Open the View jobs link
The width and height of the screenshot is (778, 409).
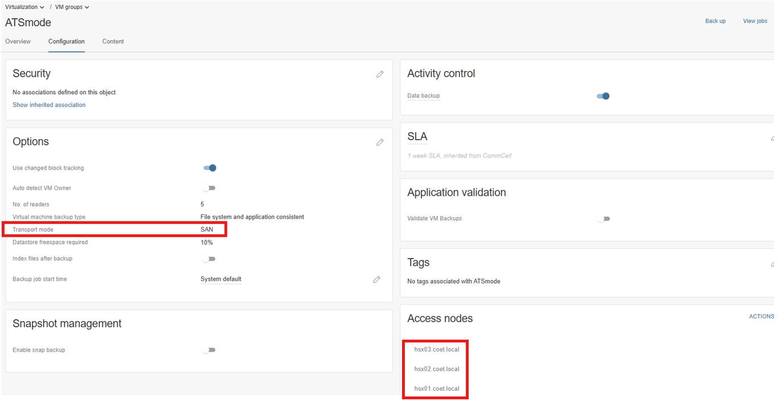click(x=755, y=21)
